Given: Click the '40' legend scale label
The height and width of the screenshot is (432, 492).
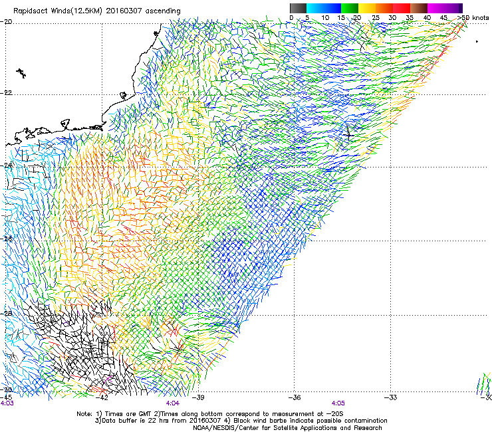Looking at the screenshot, I should click(x=427, y=18).
